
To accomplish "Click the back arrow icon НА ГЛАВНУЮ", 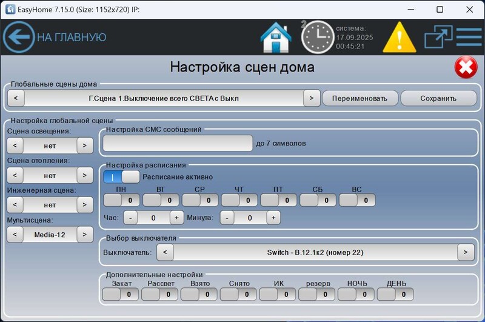I will pyautogui.click(x=18, y=37).
